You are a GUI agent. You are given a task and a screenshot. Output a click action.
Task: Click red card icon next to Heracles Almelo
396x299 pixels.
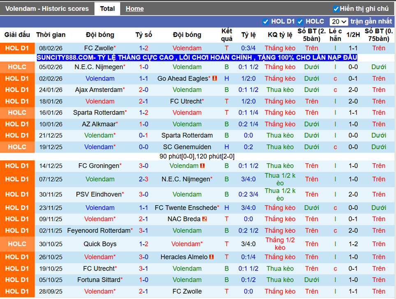click(x=211, y=257)
